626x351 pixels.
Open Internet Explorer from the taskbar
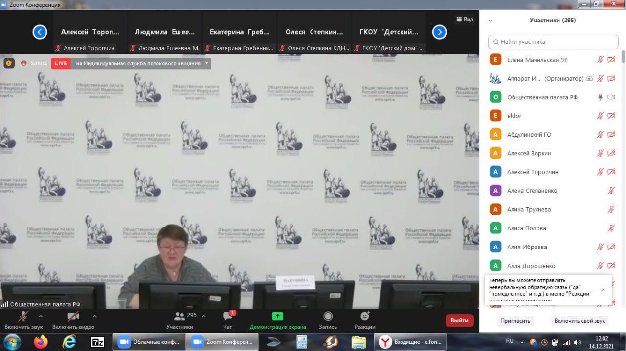tap(69, 342)
